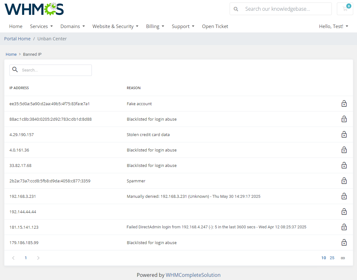Click the shopping cart icon in the header

click(345, 9)
